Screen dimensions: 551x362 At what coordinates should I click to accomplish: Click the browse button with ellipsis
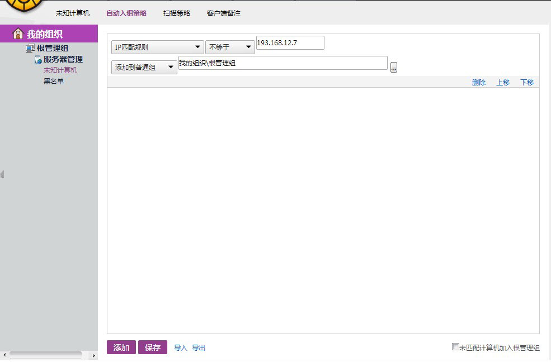click(394, 68)
